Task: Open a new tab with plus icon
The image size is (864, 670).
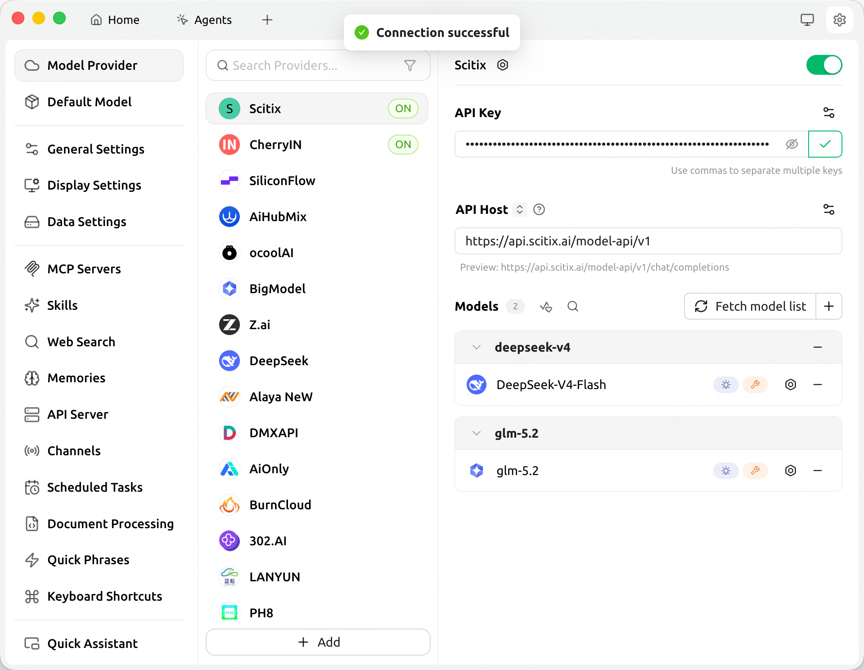Action: tap(267, 20)
